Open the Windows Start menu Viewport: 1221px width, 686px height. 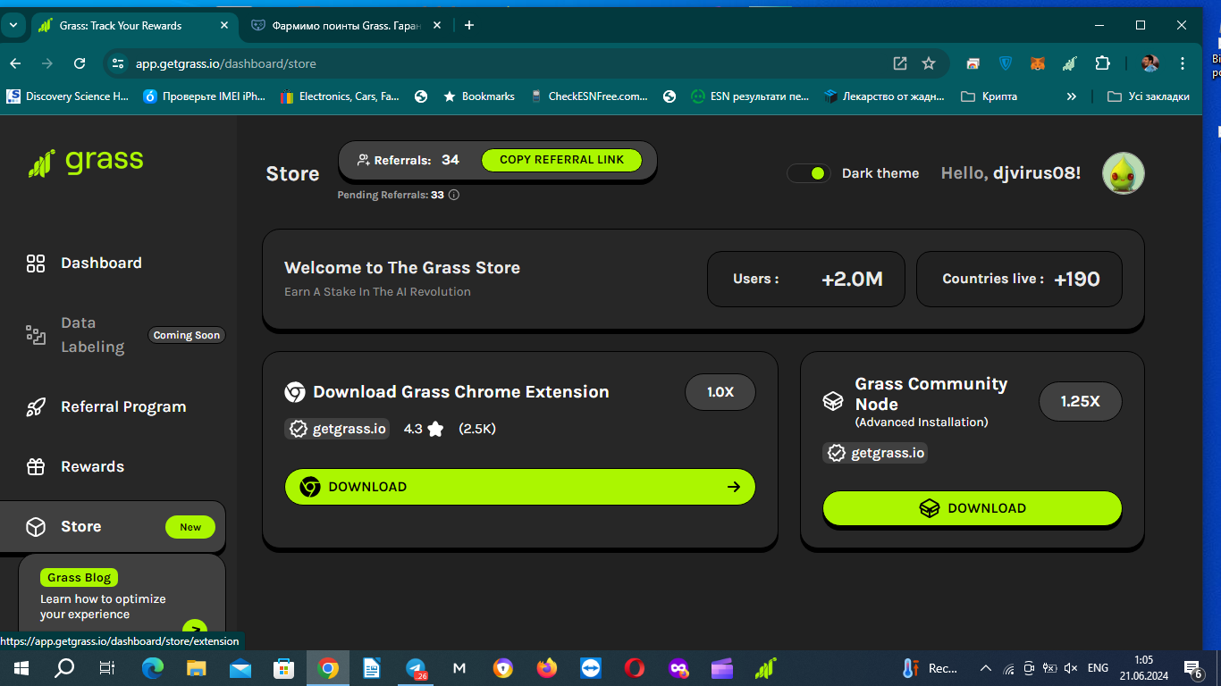click(x=21, y=668)
